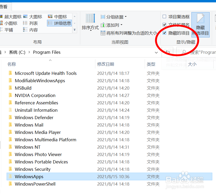Click the Hide selected items button
Image resolution: width=216 pixels, height=194 pixels.
pyautogui.click(x=200, y=25)
